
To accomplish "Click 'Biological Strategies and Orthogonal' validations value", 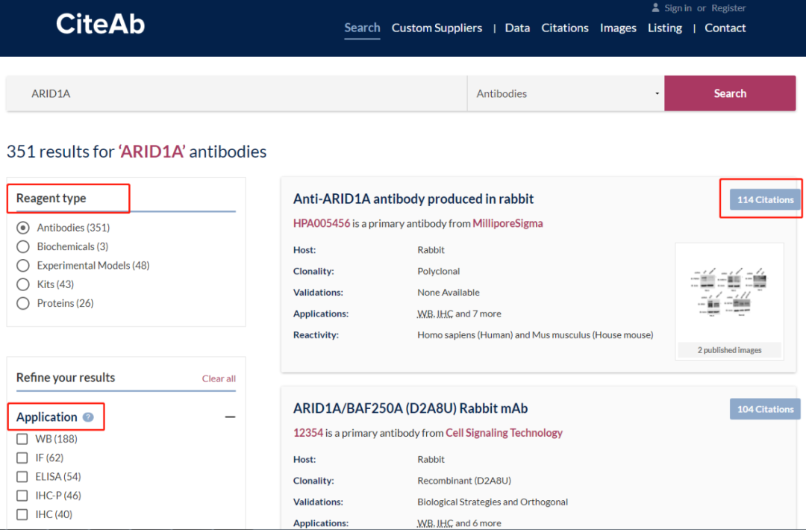I will (493, 502).
